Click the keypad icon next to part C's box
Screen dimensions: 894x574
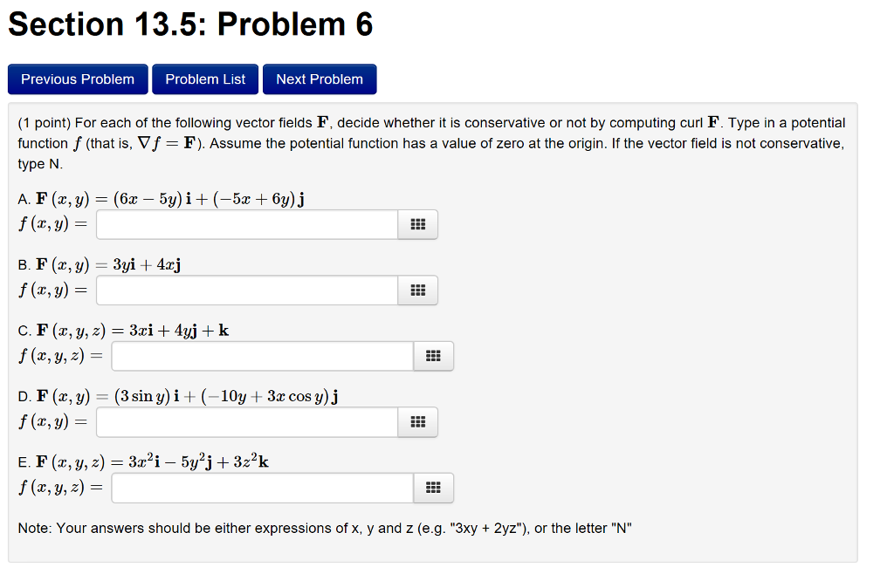(x=433, y=356)
